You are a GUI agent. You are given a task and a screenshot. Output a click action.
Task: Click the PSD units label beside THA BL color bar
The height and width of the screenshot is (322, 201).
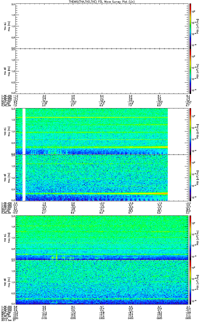coord(197,26)
